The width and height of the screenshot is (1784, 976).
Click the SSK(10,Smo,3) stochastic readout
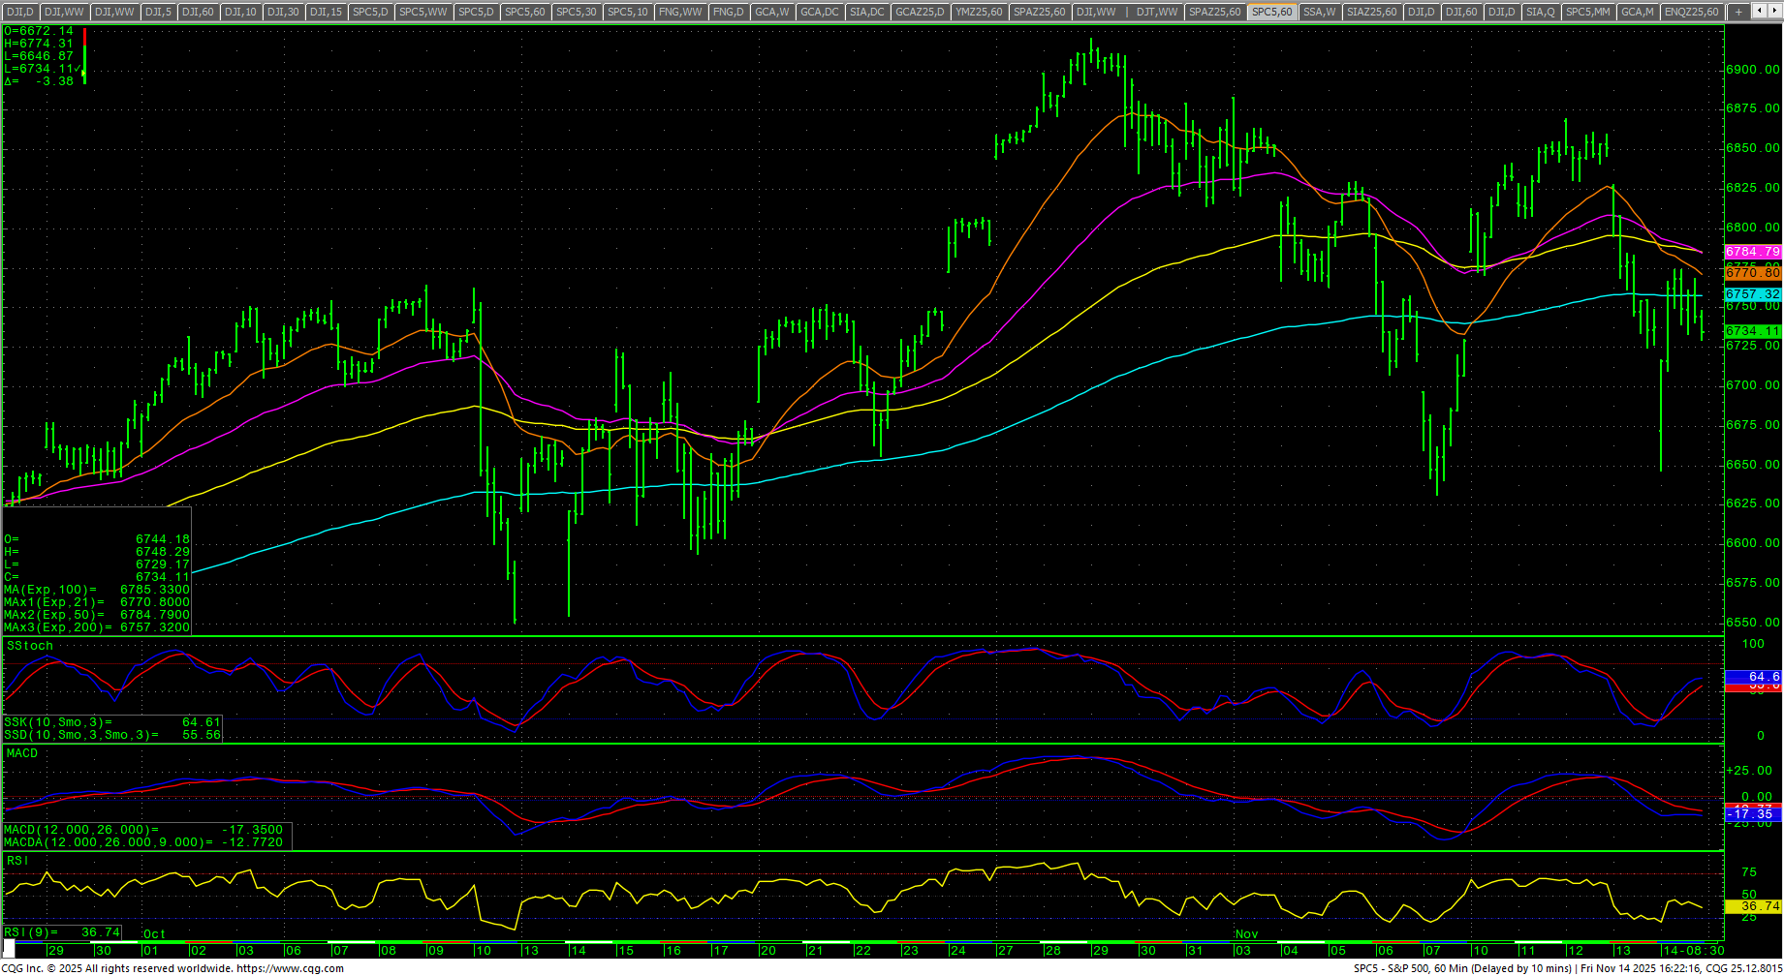tap(111, 722)
